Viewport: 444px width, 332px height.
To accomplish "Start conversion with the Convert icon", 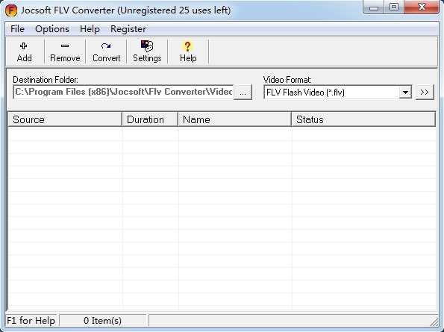I will pyautogui.click(x=106, y=51).
